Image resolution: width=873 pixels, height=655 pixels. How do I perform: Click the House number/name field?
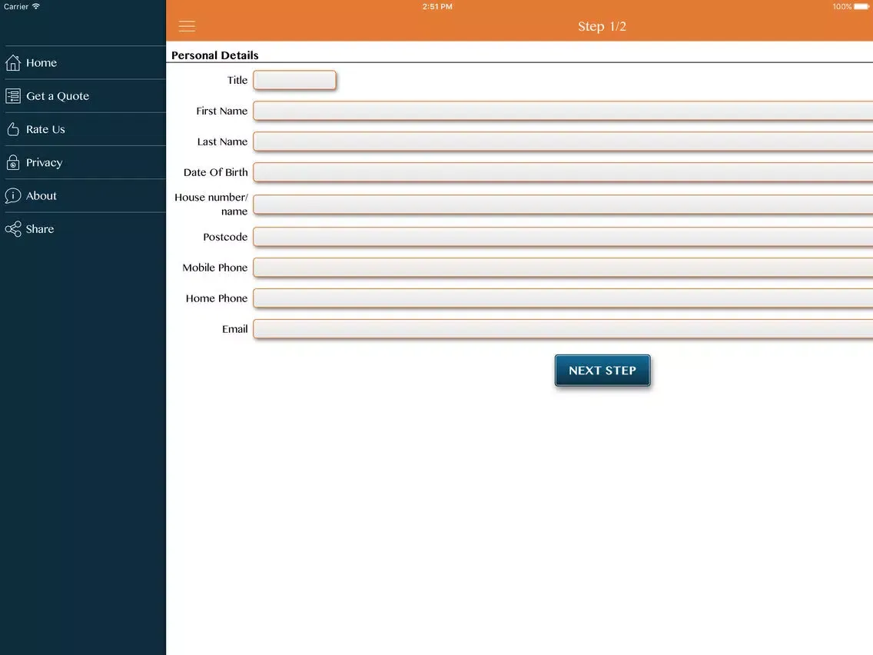(x=563, y=204)
